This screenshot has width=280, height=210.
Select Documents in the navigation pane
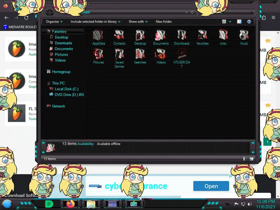[x=64, y=49]
